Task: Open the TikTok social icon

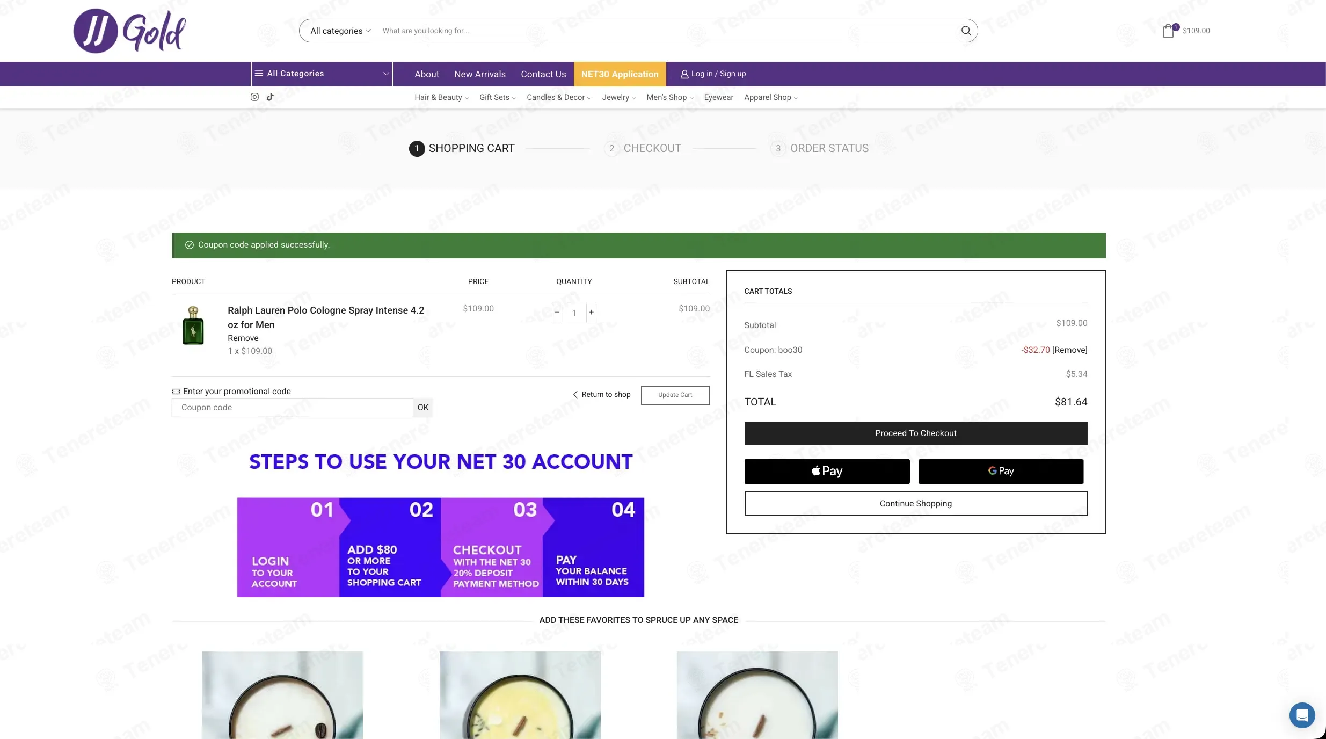Action: click(270, 97)
